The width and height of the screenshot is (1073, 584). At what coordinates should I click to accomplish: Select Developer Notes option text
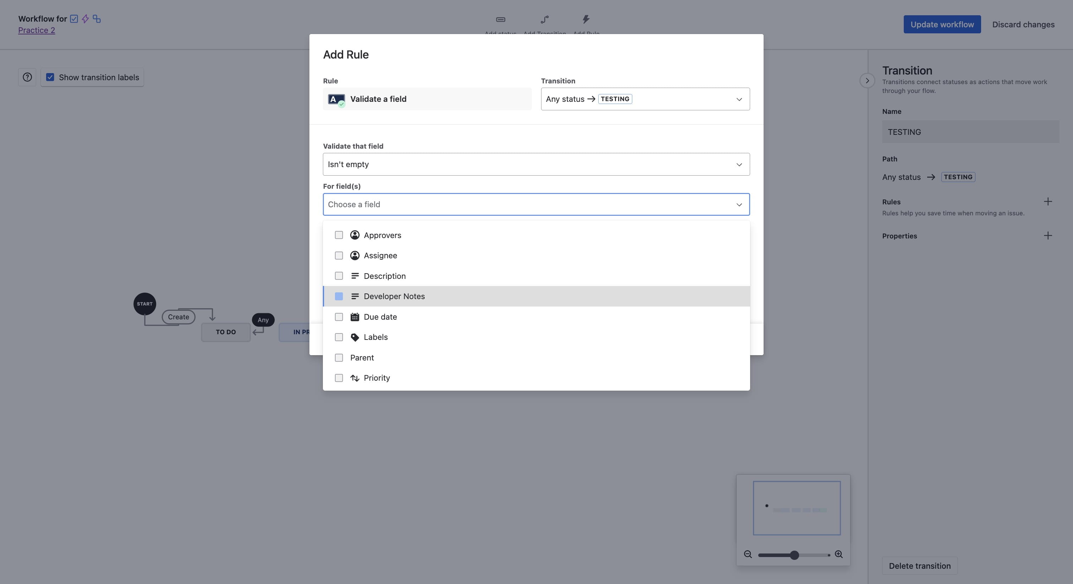point(394,296)
